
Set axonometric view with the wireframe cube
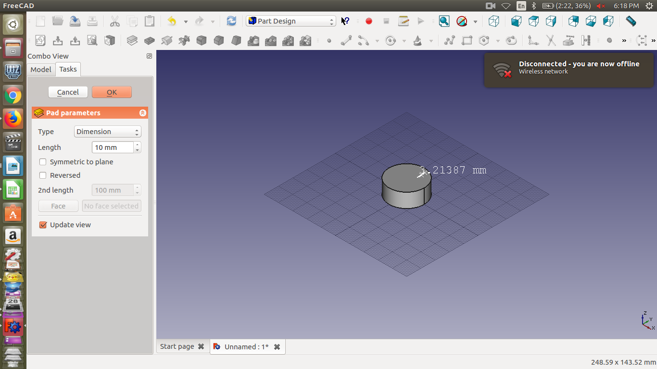[x=493, y=21]
